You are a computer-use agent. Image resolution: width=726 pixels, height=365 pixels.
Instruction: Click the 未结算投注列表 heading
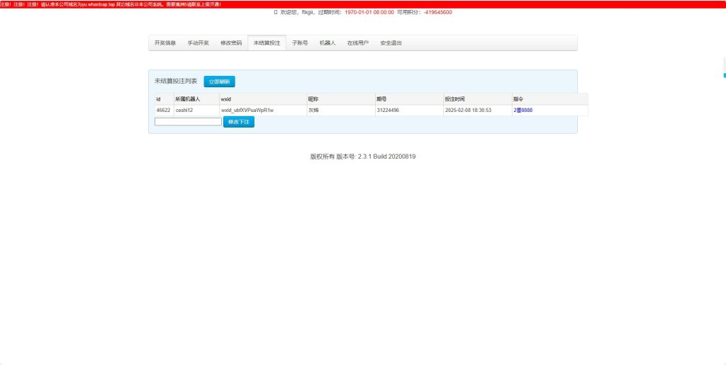(x=176, y=81)
